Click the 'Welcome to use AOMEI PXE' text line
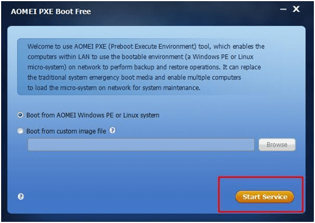Image resolution: width=315 pixels, height=223 pixels. [146, 46]
